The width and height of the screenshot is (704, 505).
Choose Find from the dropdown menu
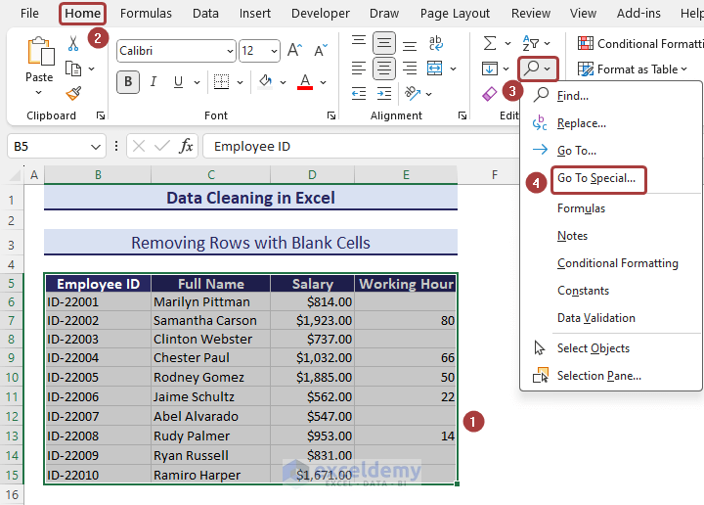[572, 96]
